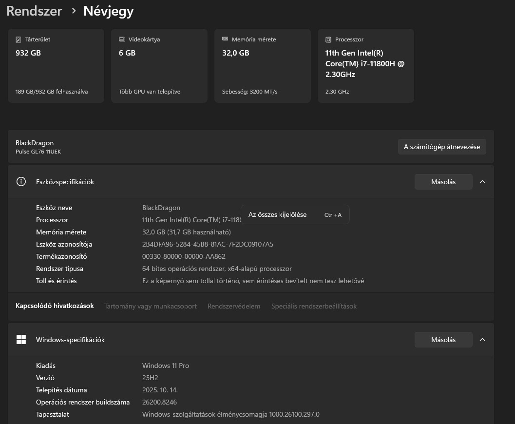
Task: Open 'Tartomány vagy munkacsoport' link
Action: tap(151, 306)
